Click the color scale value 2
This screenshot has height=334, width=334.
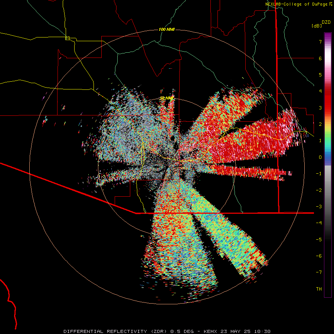click(x=320, y=124)
